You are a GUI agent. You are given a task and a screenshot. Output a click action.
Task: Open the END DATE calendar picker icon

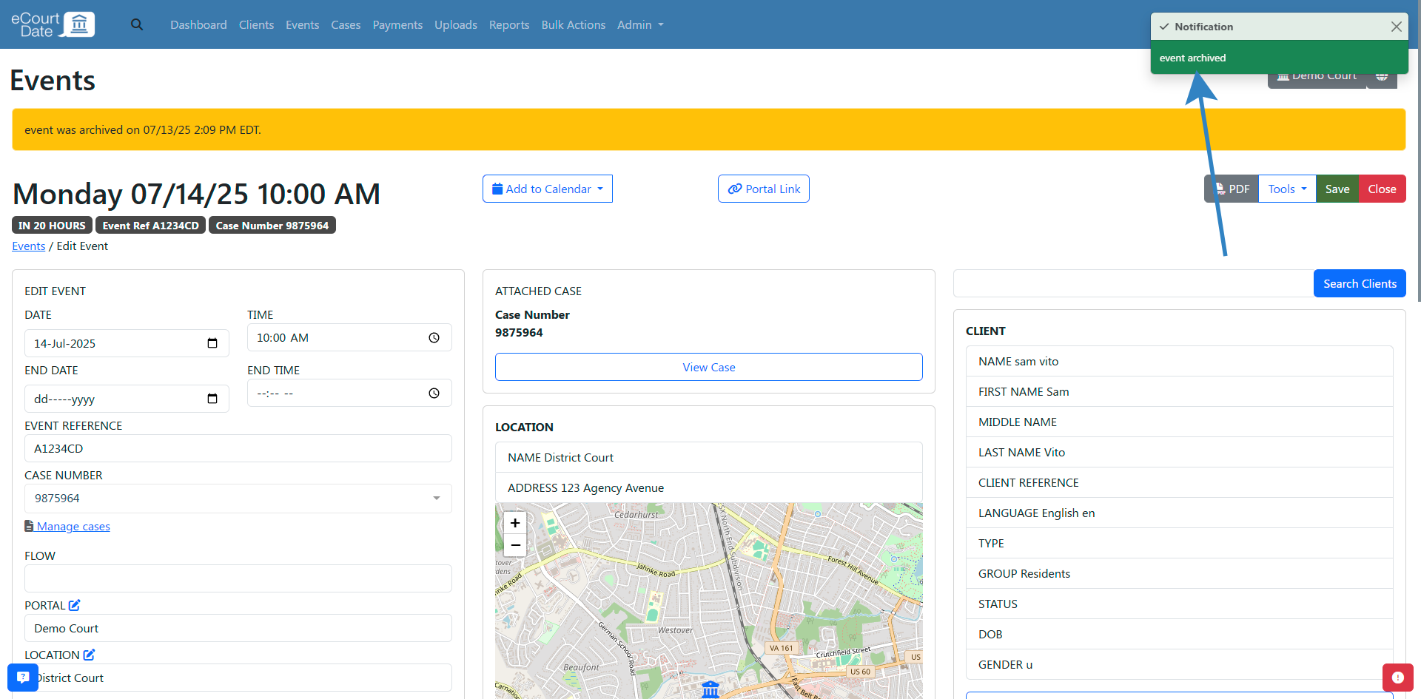212,399
